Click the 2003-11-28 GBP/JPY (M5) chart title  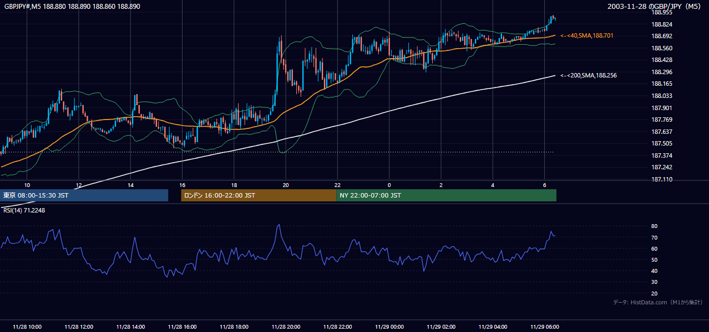655,7
